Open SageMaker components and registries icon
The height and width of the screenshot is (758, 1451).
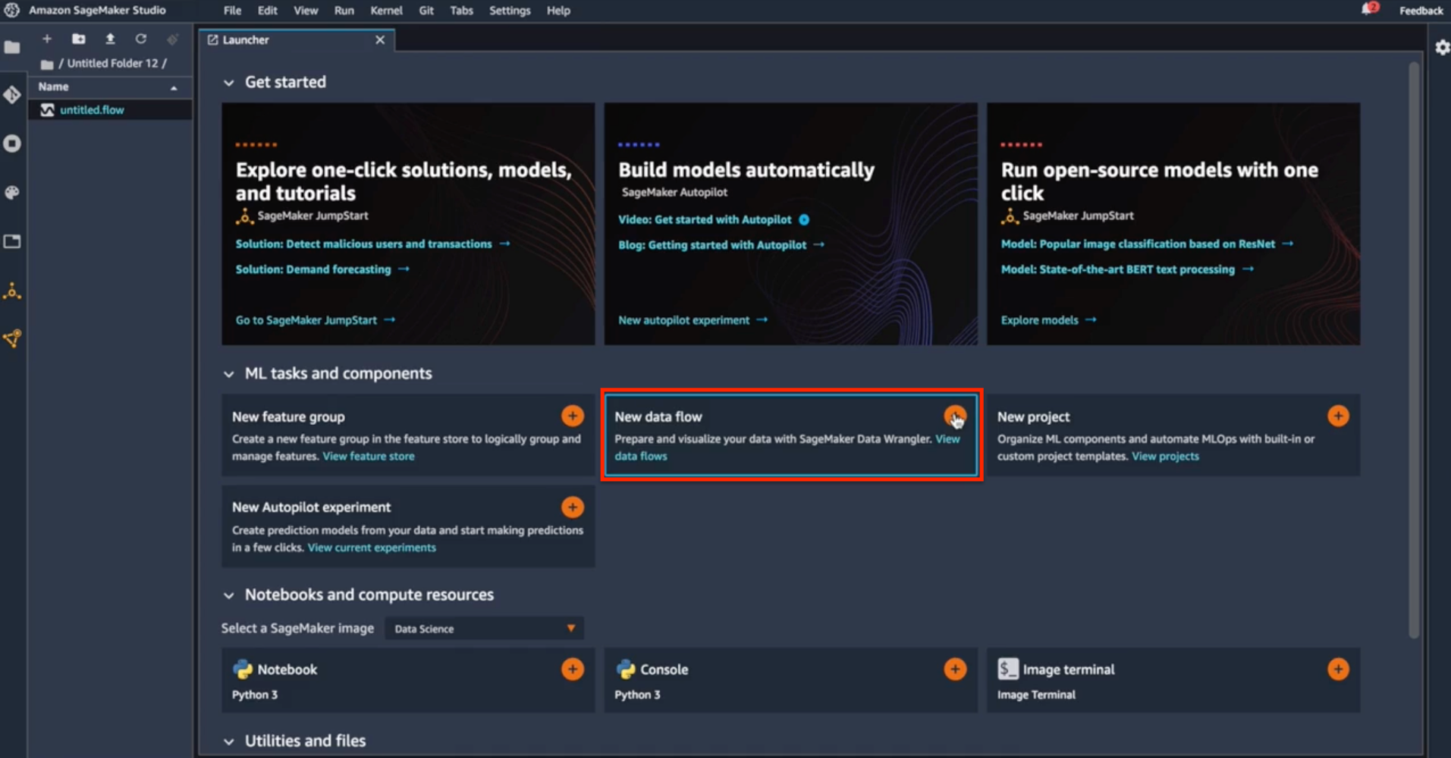12,338
